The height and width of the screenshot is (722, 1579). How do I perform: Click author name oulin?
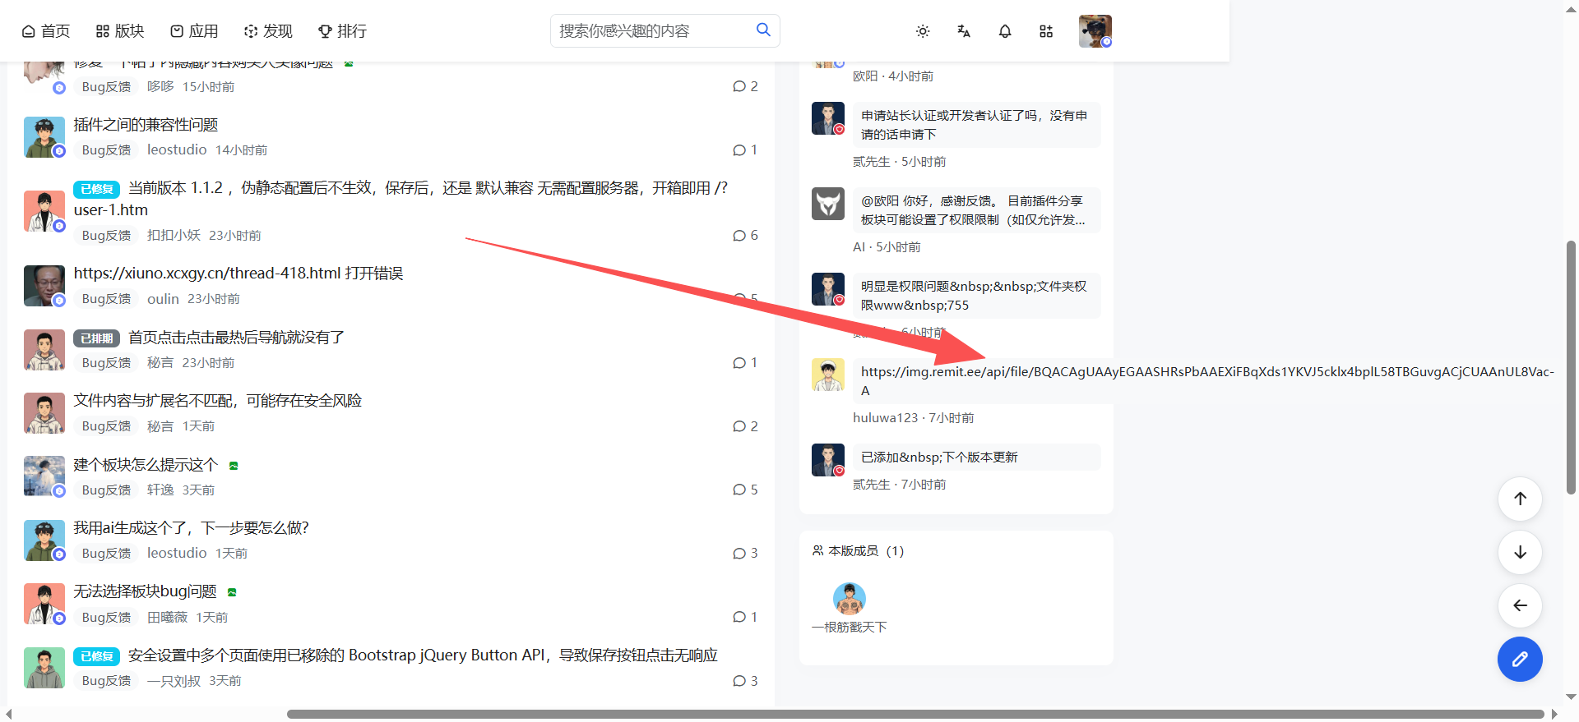tap(163, 299)
